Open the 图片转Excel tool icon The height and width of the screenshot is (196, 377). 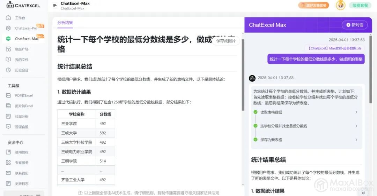[x=8, y=106]
